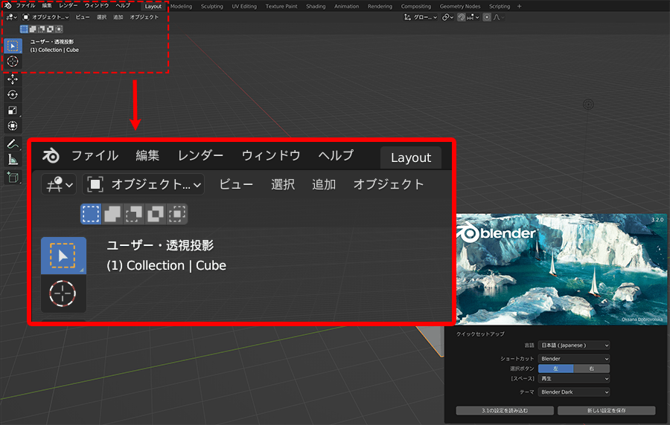Select the Add Cube tool
The image size is (670, 425).
[x=13, y=177]
